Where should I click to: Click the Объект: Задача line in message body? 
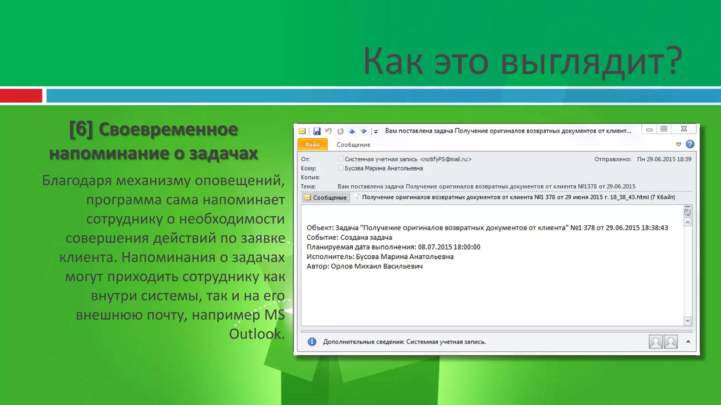pos(487,228)
